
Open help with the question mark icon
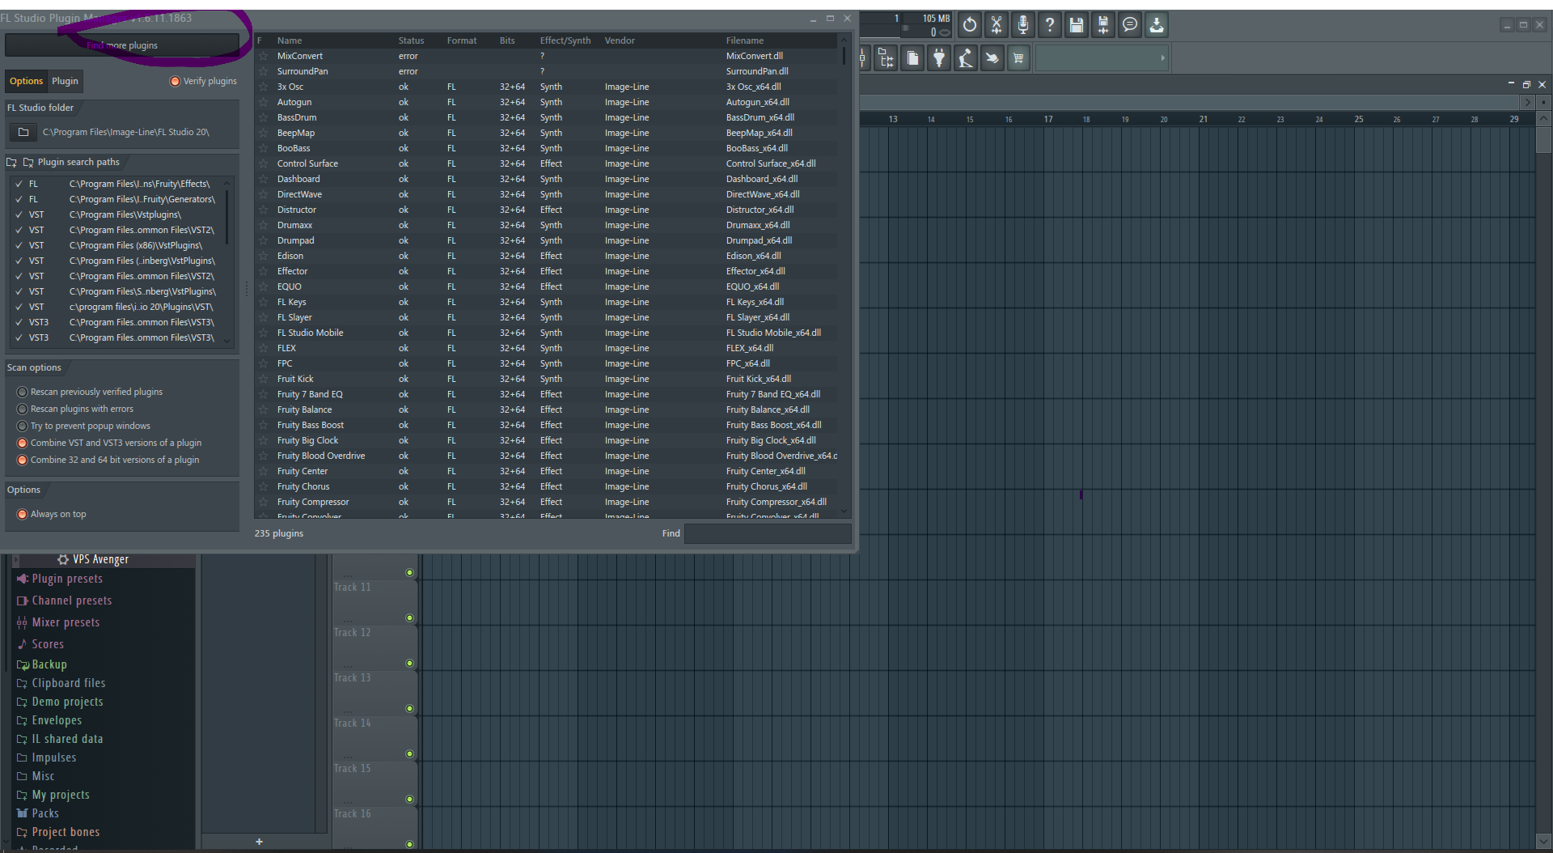[1050, 25]
